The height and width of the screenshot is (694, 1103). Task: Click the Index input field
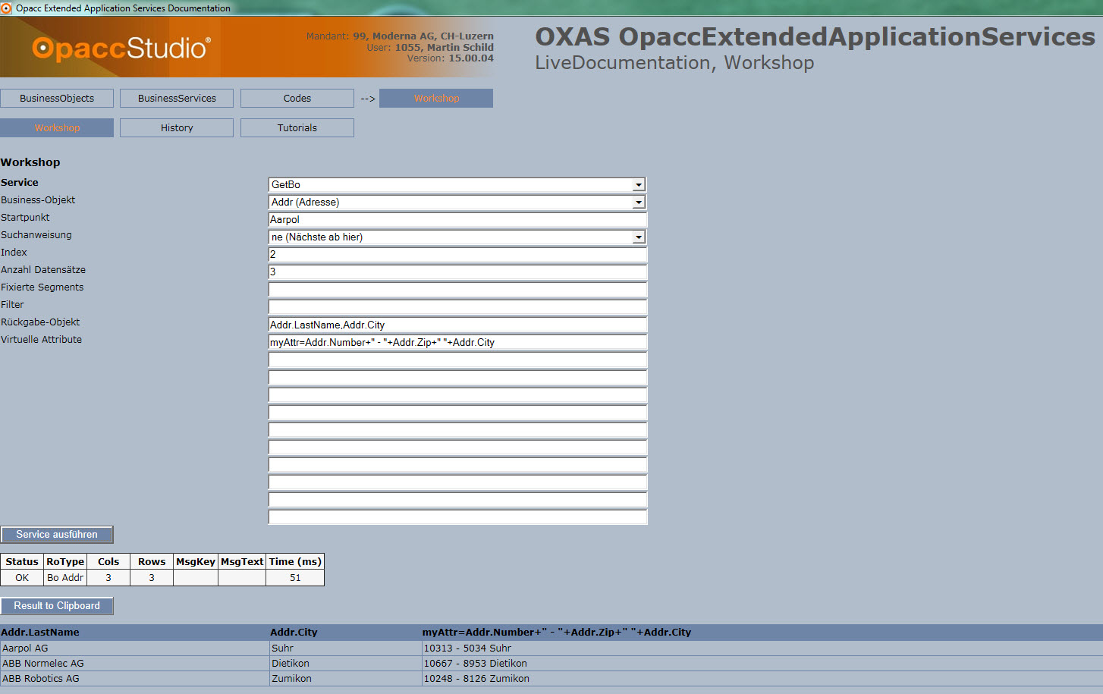(457, 255)
